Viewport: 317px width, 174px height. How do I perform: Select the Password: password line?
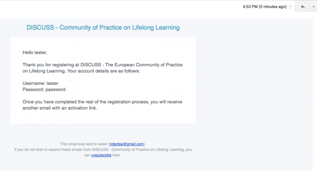click(x=44, y=90)
